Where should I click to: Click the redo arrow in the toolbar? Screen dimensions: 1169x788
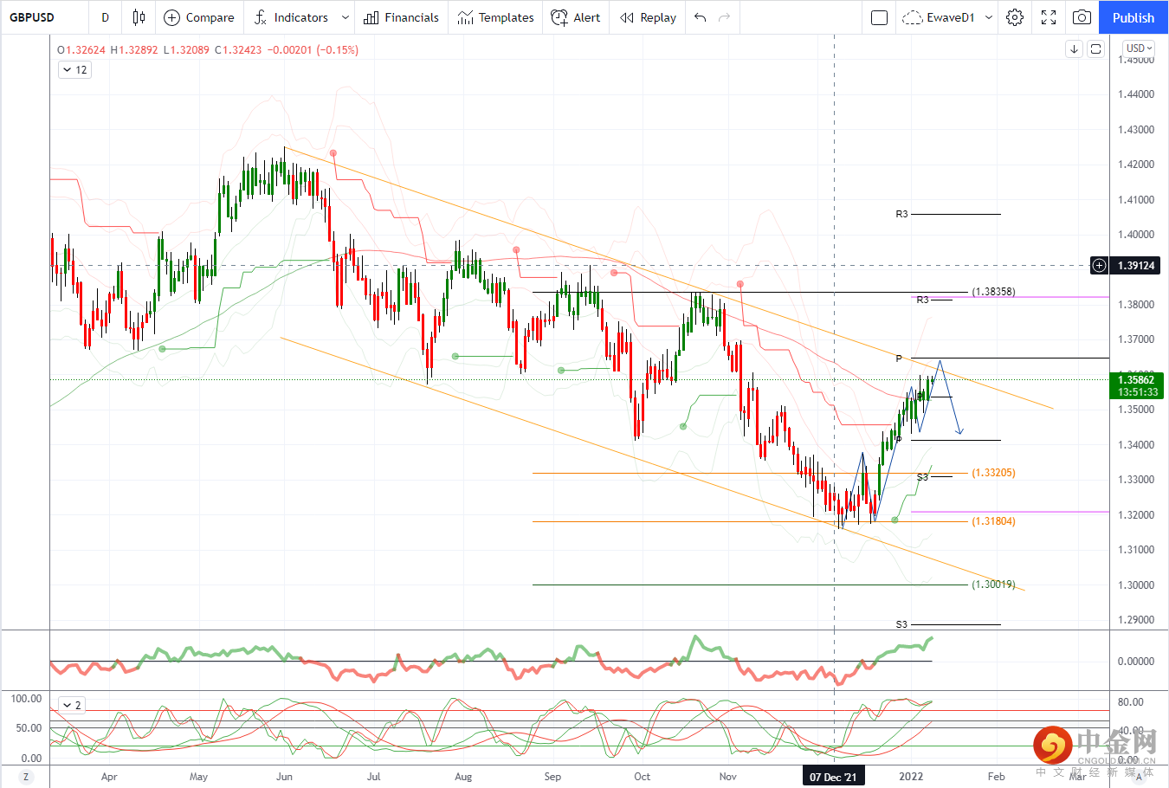point(725,17)
